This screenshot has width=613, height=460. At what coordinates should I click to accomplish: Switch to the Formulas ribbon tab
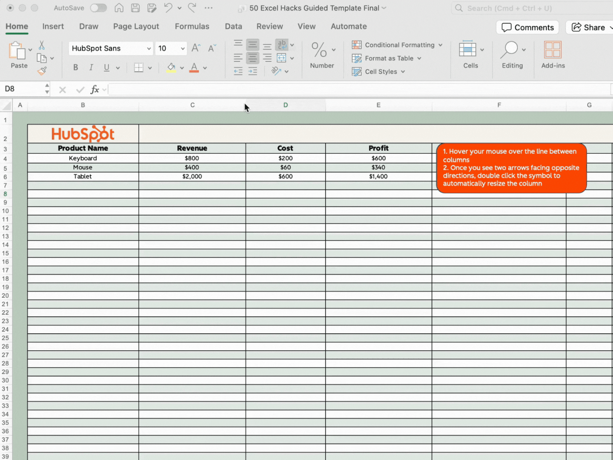click(x=192, y=26)
